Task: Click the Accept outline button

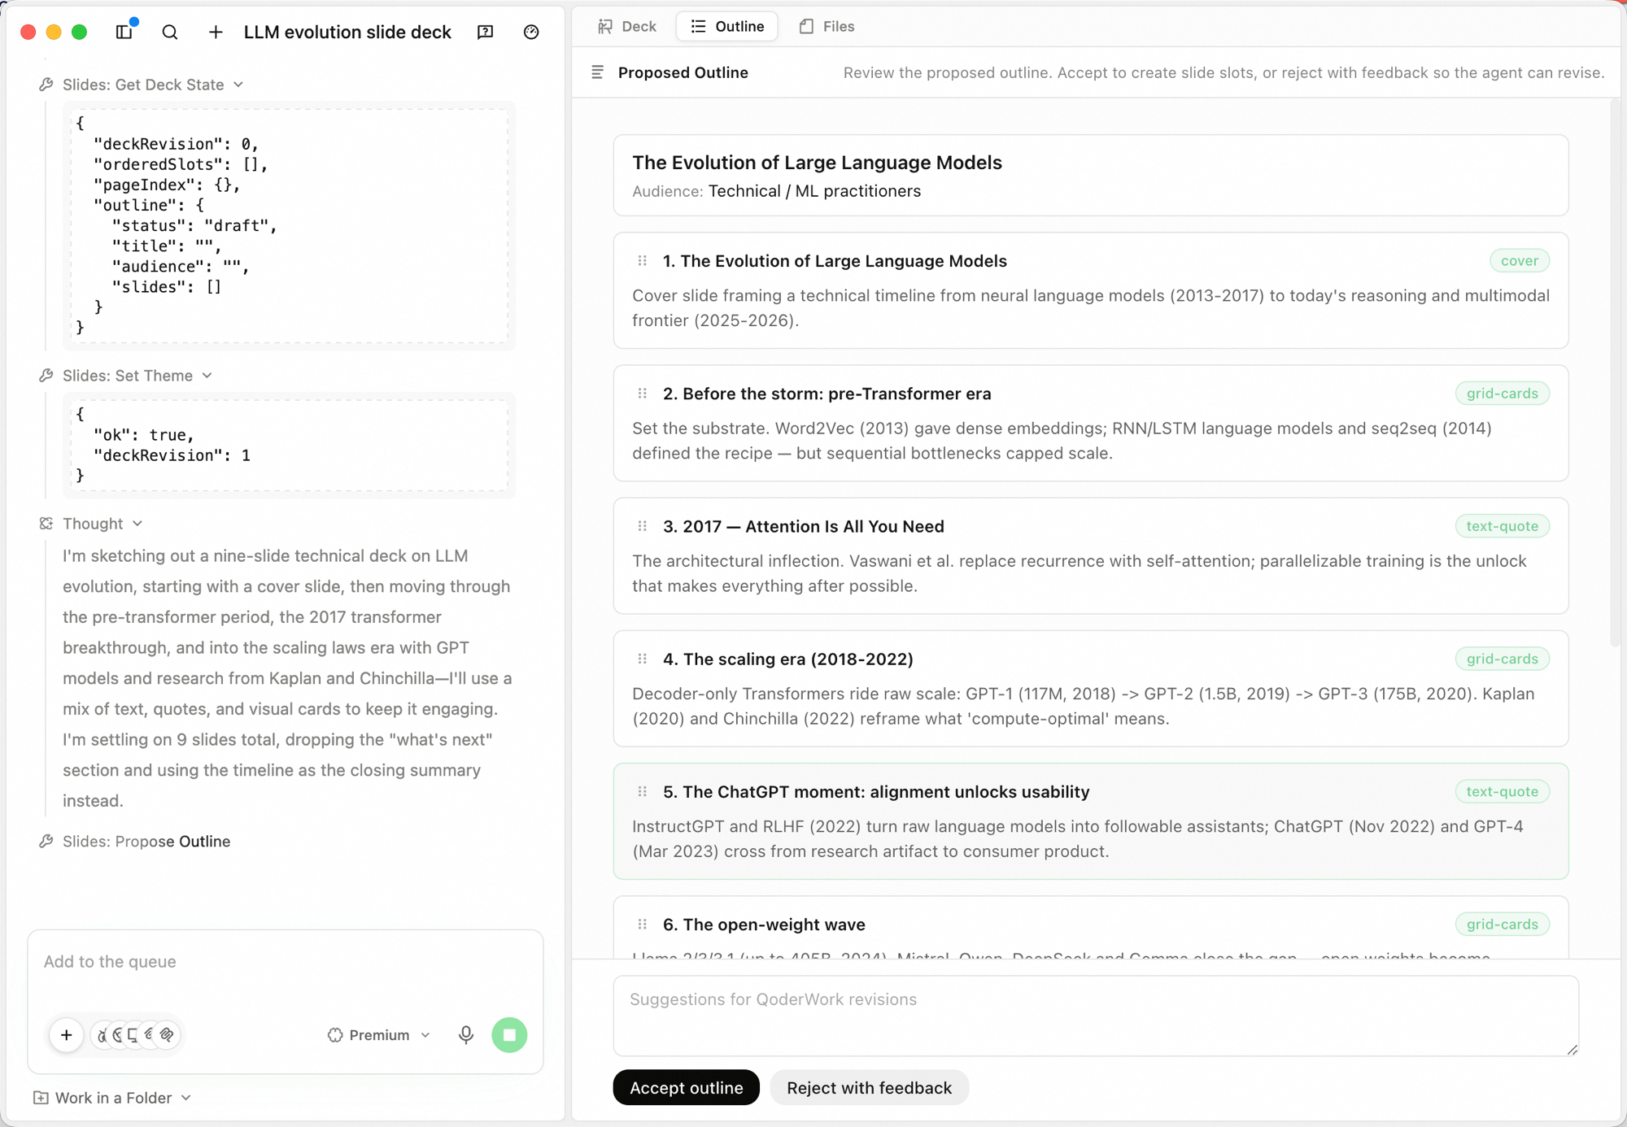Action: [x=687, y=1088]
